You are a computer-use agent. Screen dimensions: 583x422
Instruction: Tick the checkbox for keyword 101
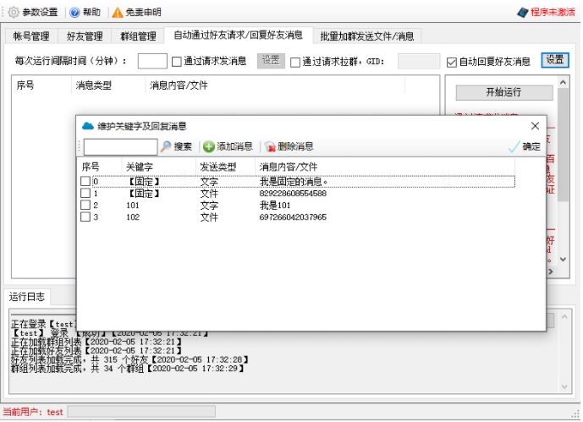pos(85,206)
